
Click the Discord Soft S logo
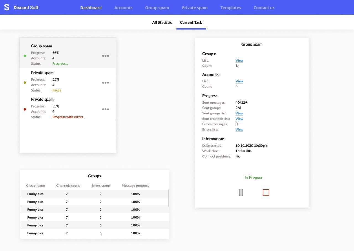pyautogui.click(x=7, y=7)
